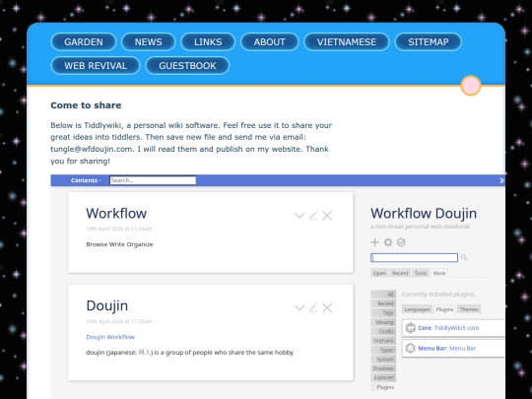
Task: Open the Plugins sub-tab
Action: click(x=444, y=309)
